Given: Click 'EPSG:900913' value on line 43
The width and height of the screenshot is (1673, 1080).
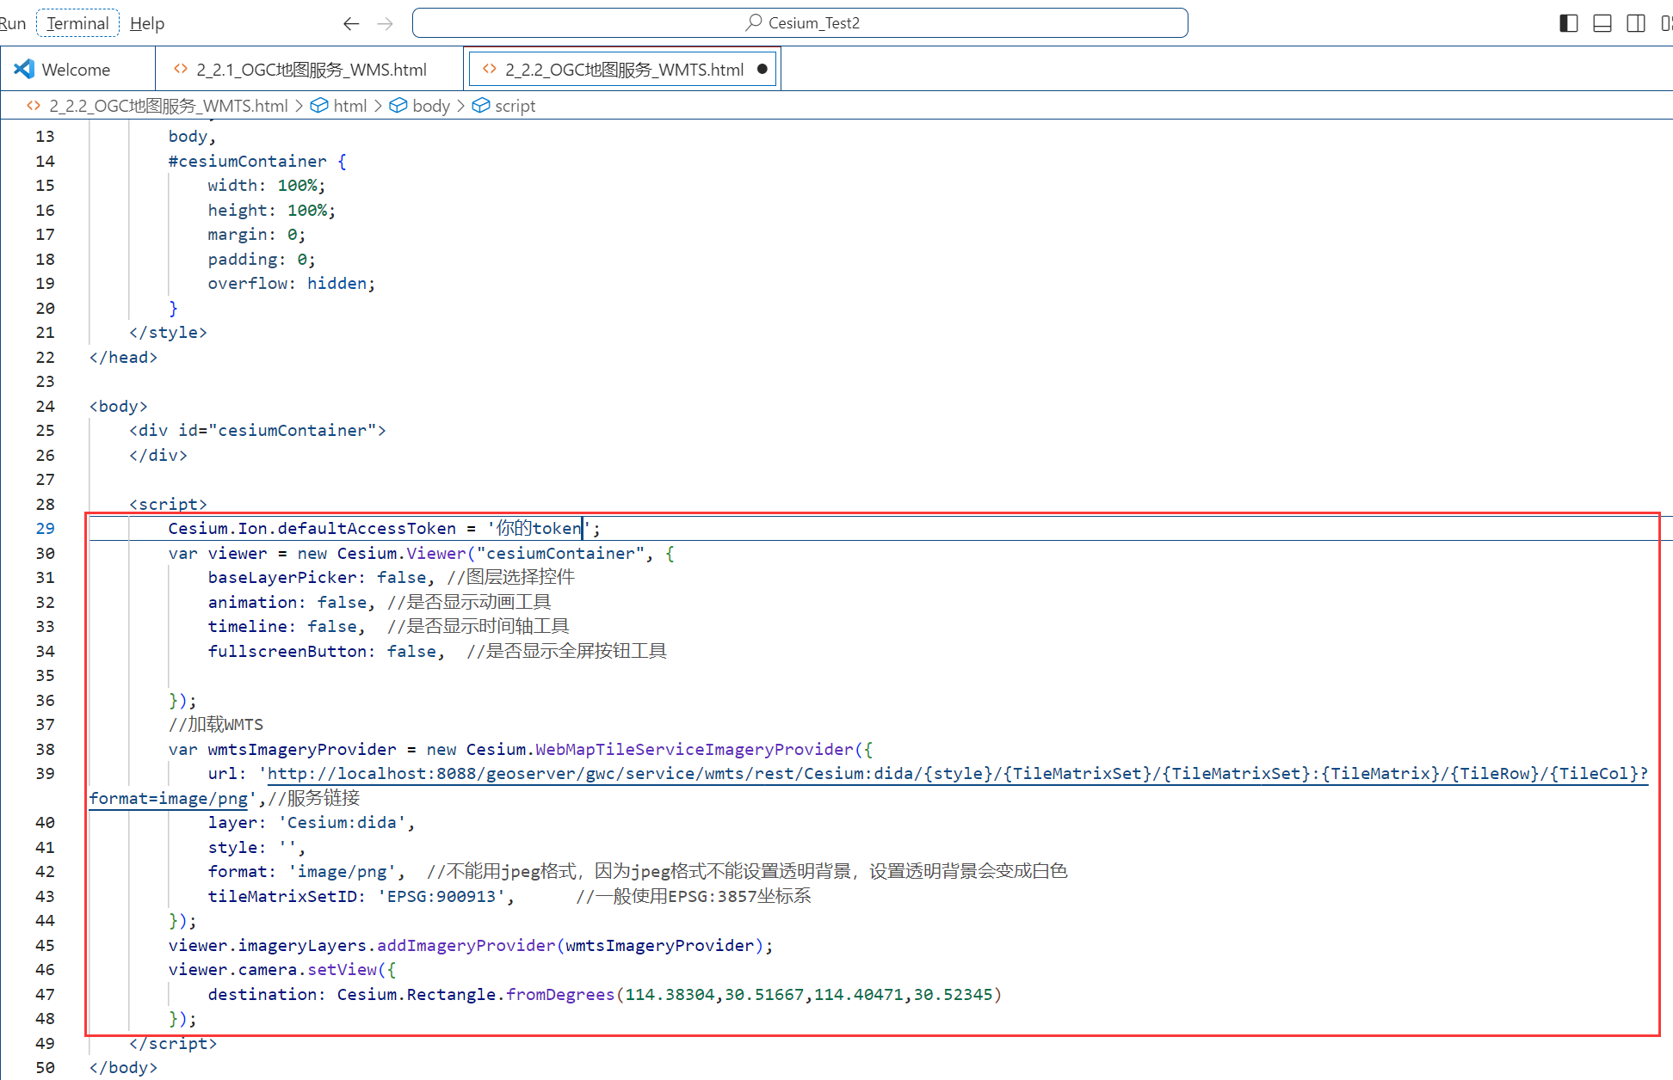Looking at the screenshot, I should [x=441, y=897].
